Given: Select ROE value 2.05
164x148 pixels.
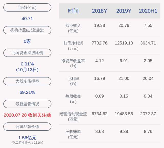Looking at the screenshot, I should coord(148,61).
